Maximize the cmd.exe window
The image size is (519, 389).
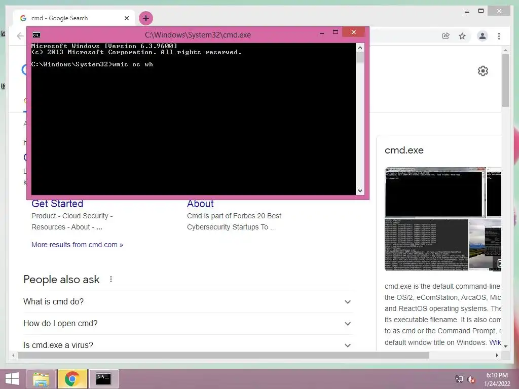click(336, 32)
